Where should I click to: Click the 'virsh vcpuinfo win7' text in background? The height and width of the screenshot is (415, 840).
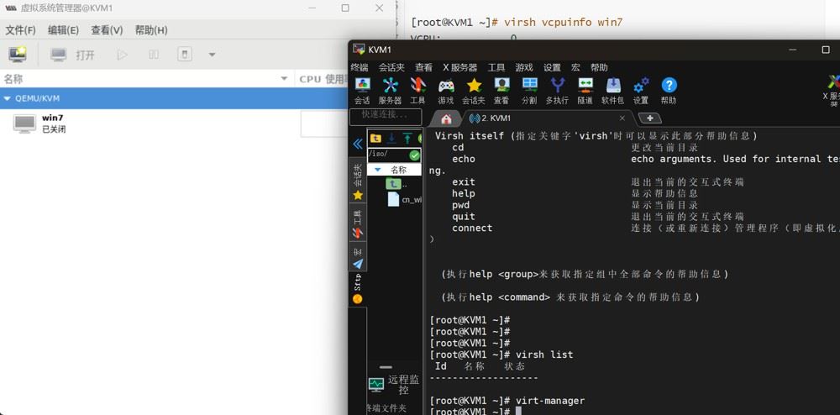click(x=563, y=23)
